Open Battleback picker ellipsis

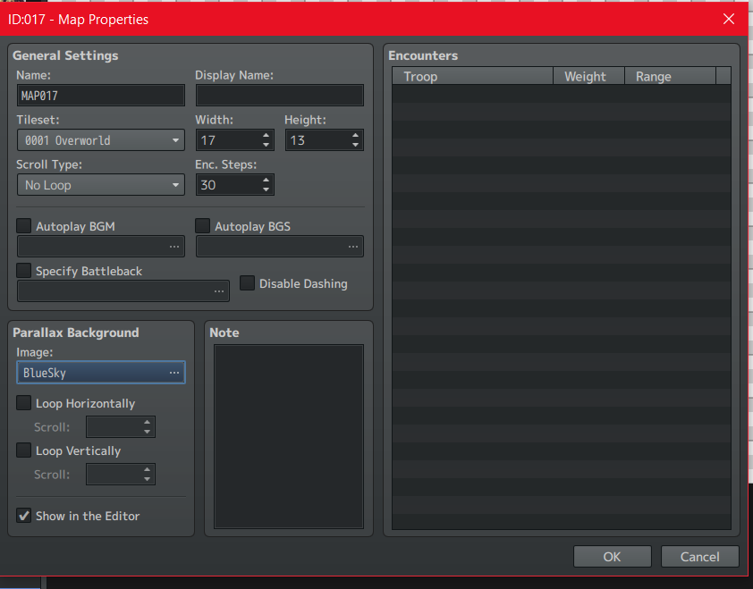point(219,291)
